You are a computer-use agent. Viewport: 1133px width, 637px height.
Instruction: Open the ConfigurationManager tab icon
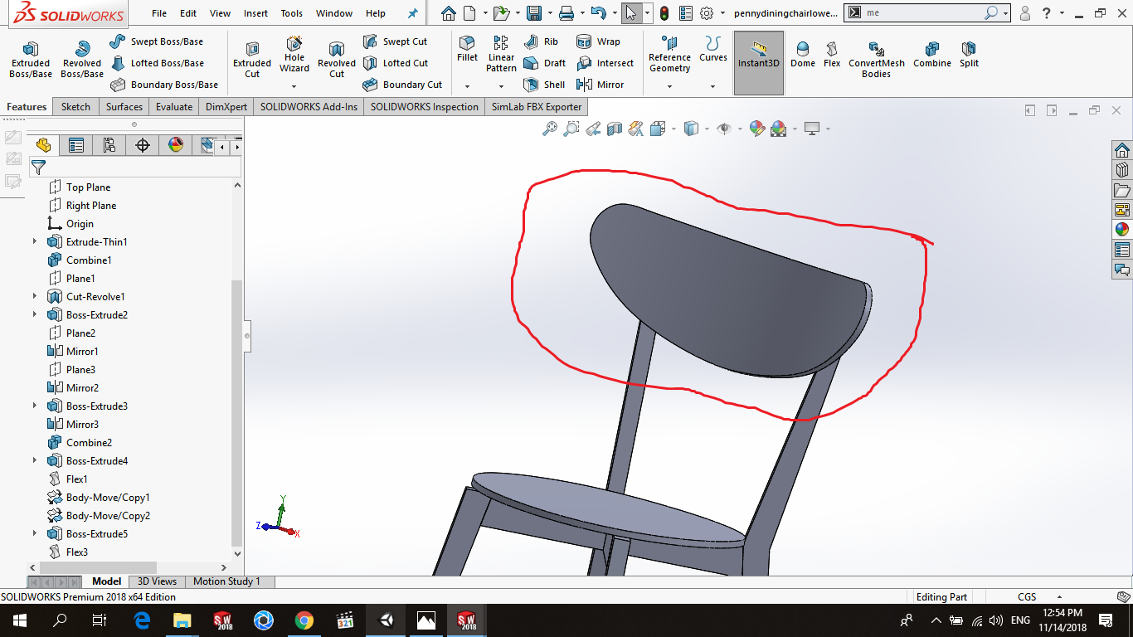pyautogui.click(x=109, y=146)
